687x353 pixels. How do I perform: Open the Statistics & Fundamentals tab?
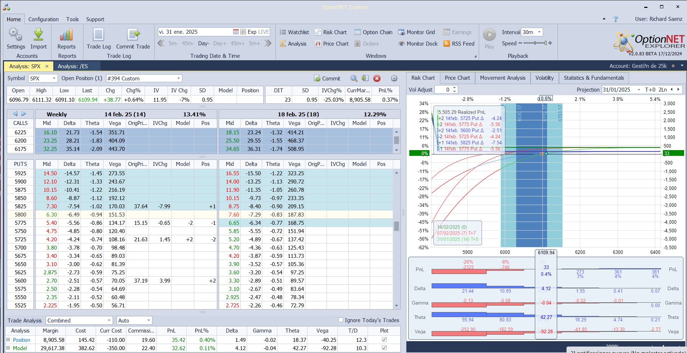593,78
